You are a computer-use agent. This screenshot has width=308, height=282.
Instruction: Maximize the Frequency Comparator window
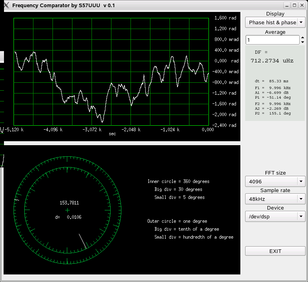(294, 5)
